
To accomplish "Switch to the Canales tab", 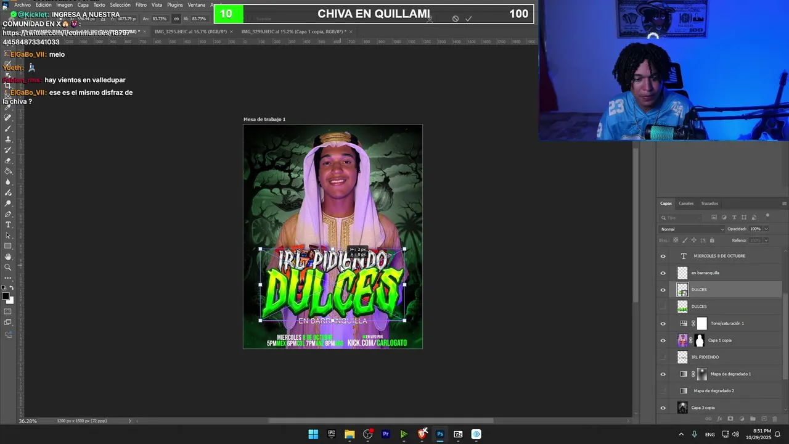I will (x=686, y=203).
